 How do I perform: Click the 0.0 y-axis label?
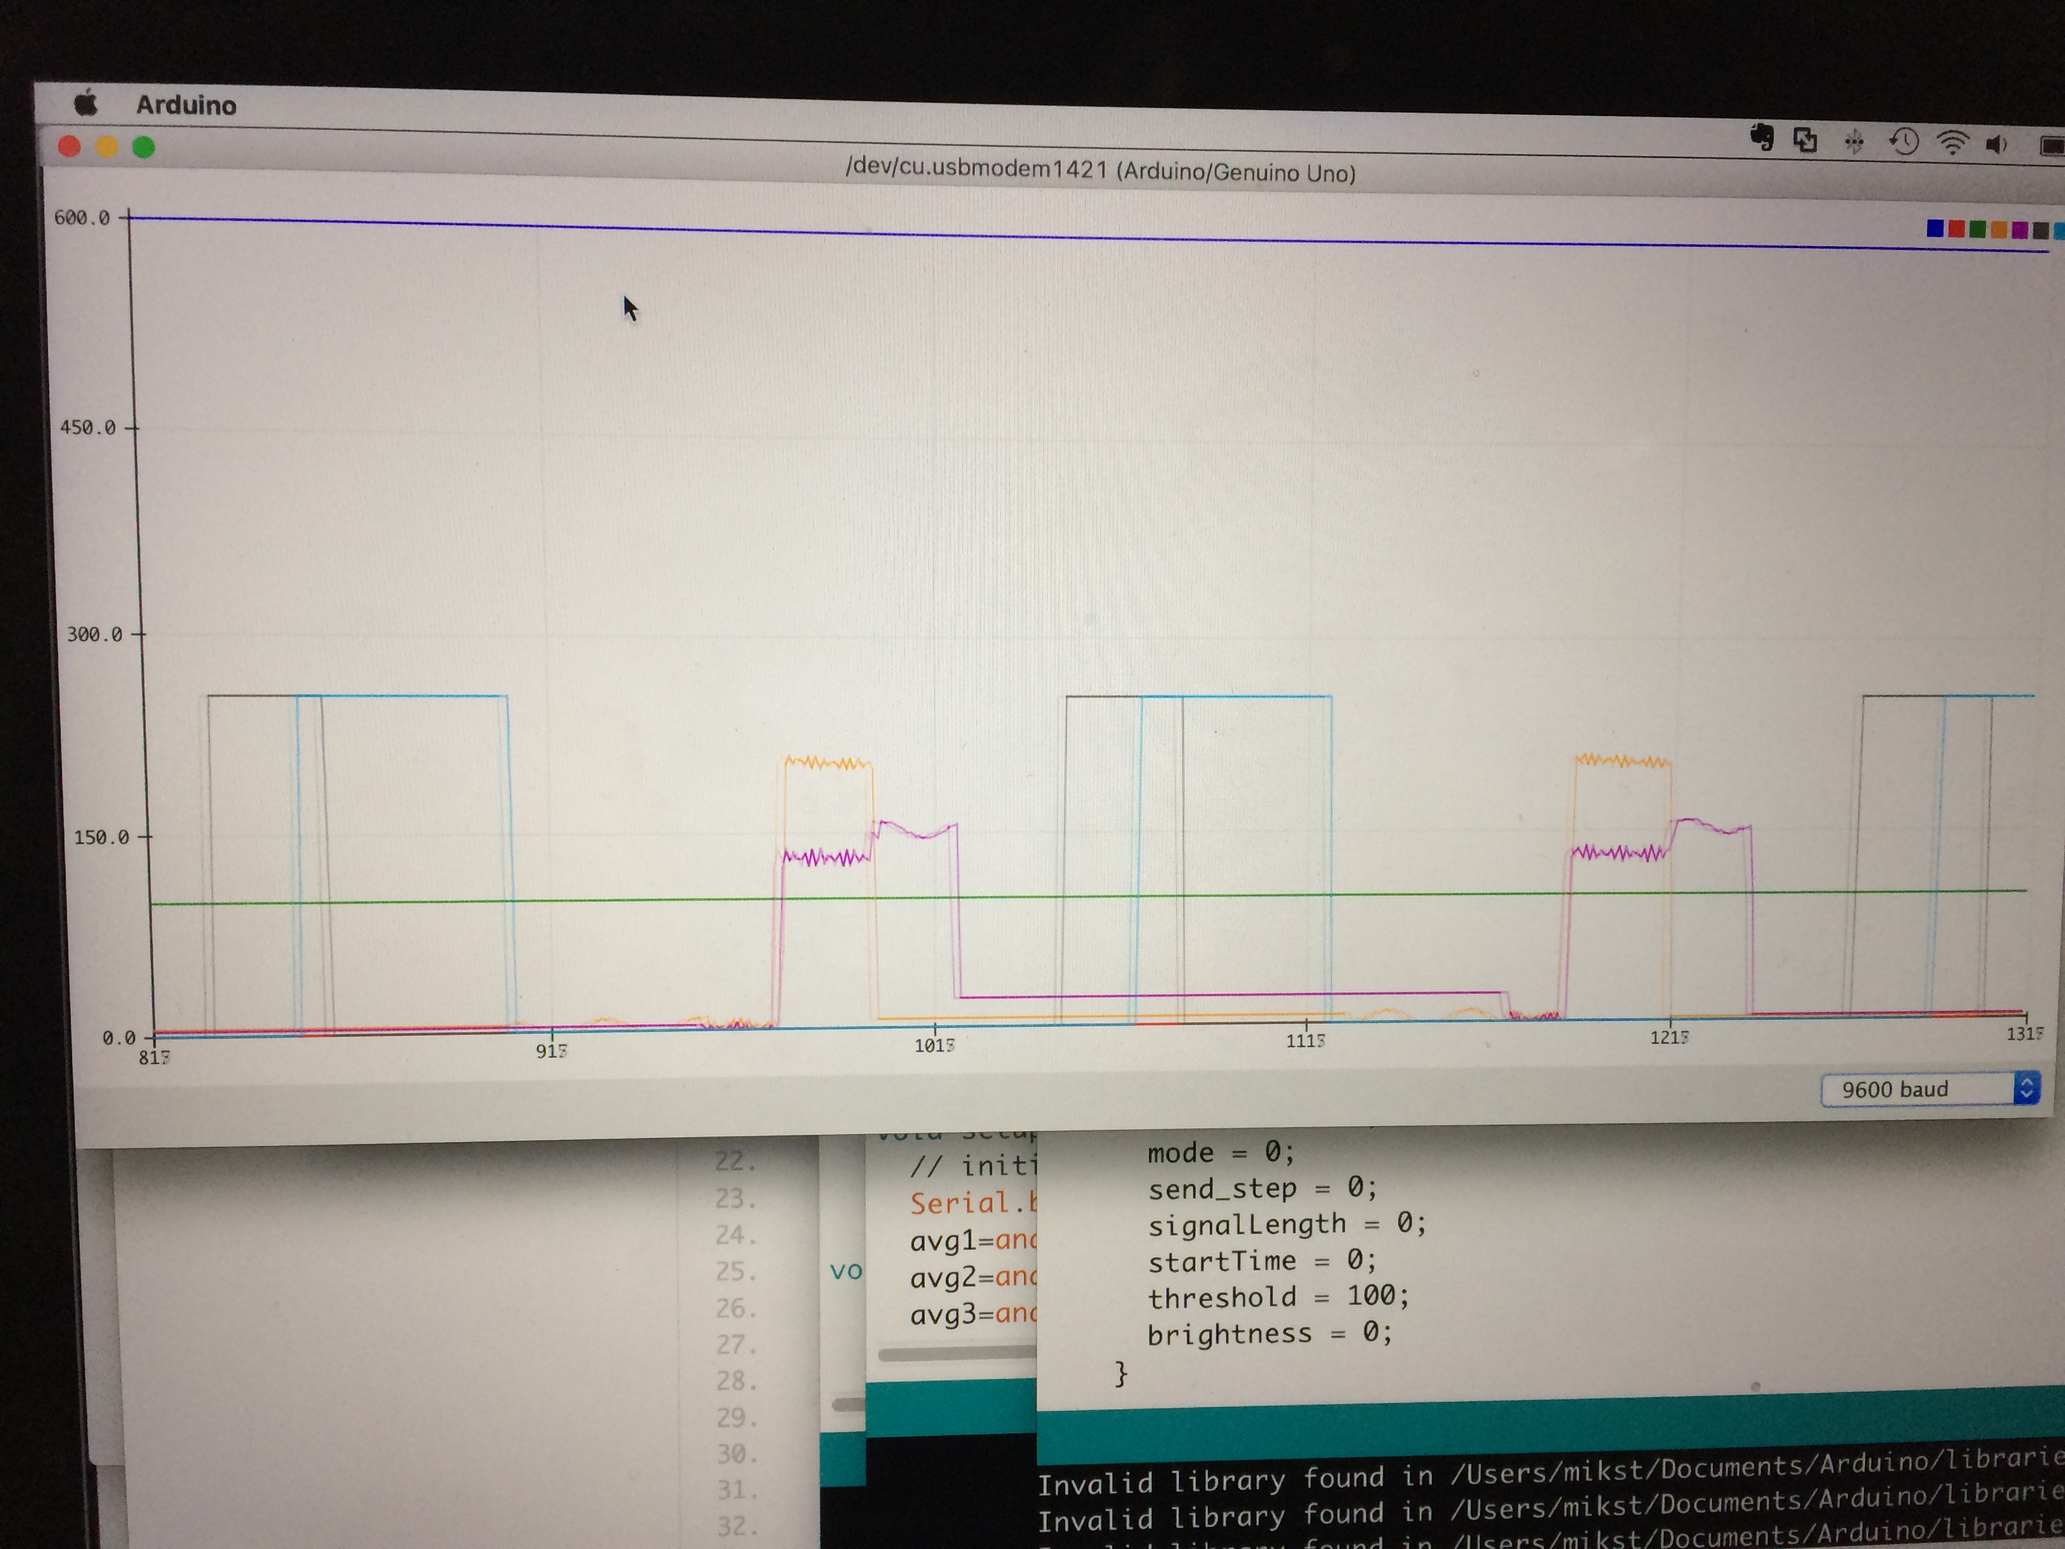pos(120,1038)
